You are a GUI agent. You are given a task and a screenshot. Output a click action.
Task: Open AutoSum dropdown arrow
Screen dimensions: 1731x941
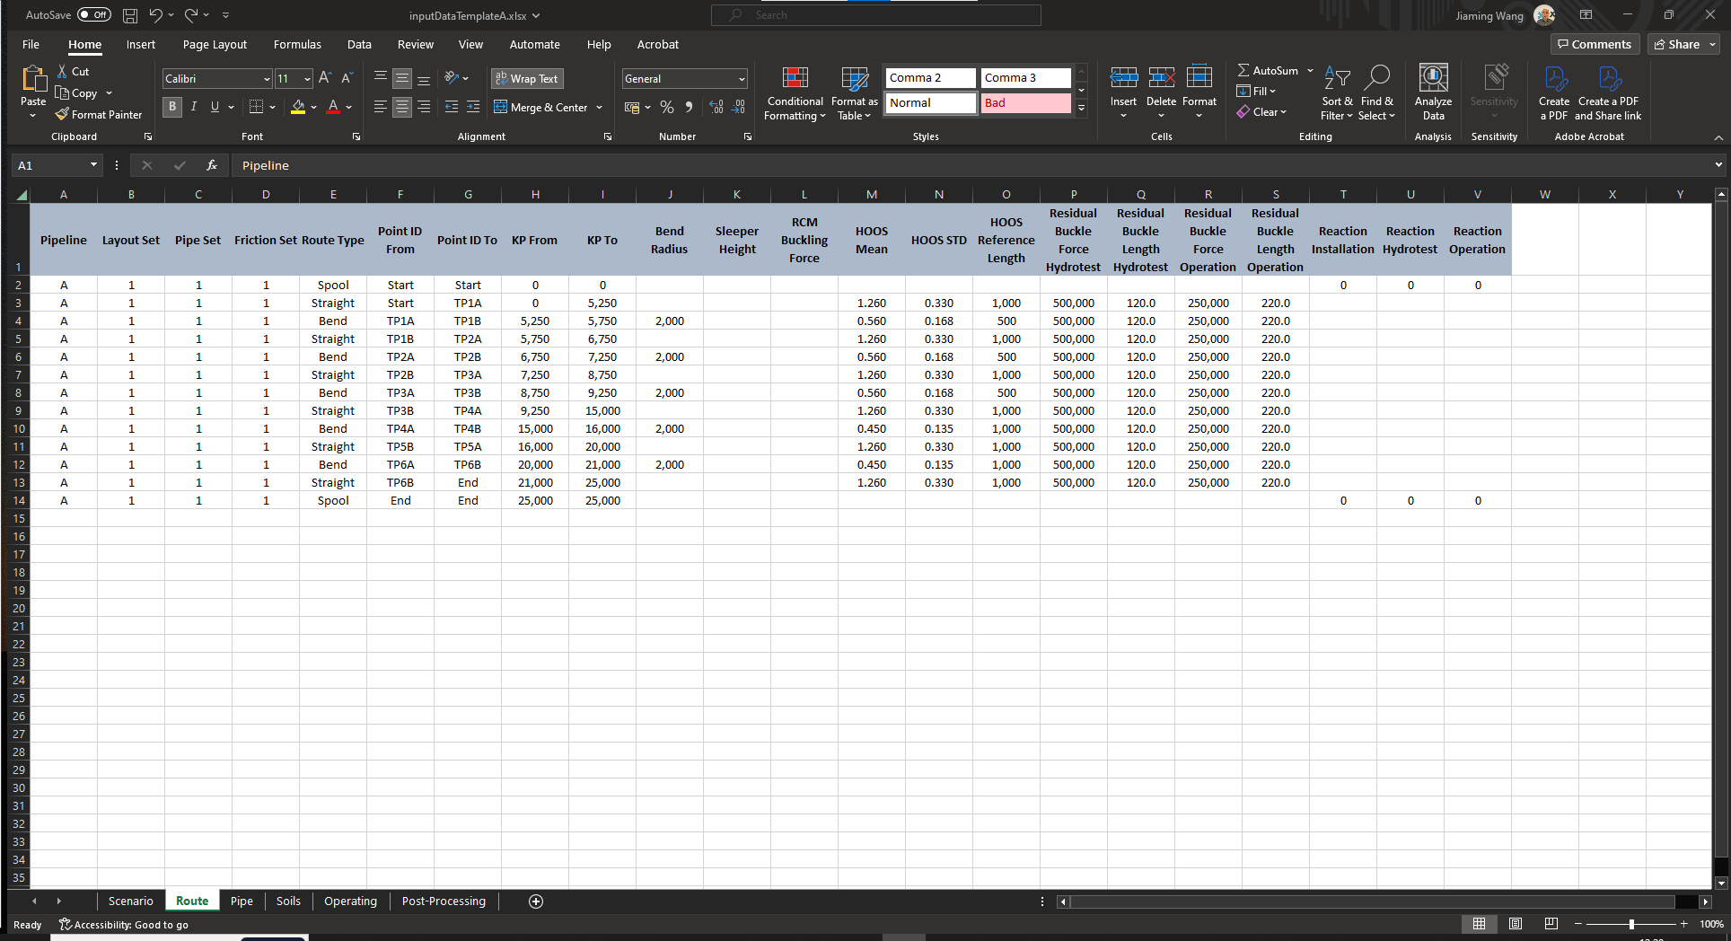point(1310,70)
